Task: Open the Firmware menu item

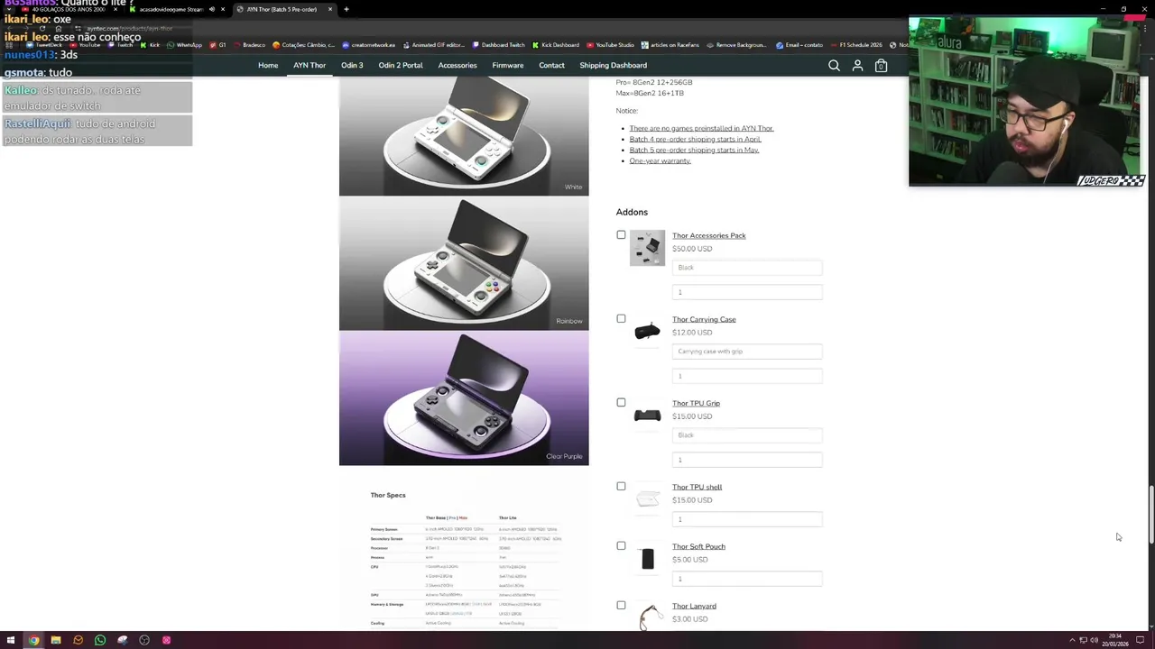Action: tap(508, 65)
